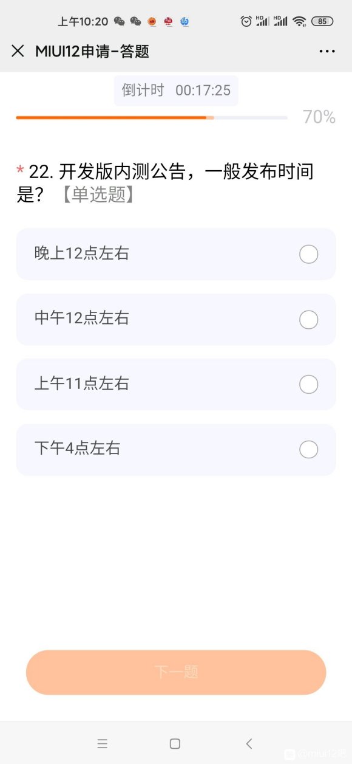
Task: Tap the recent apps button in navigation bar
Action: (x=103, y=743)
